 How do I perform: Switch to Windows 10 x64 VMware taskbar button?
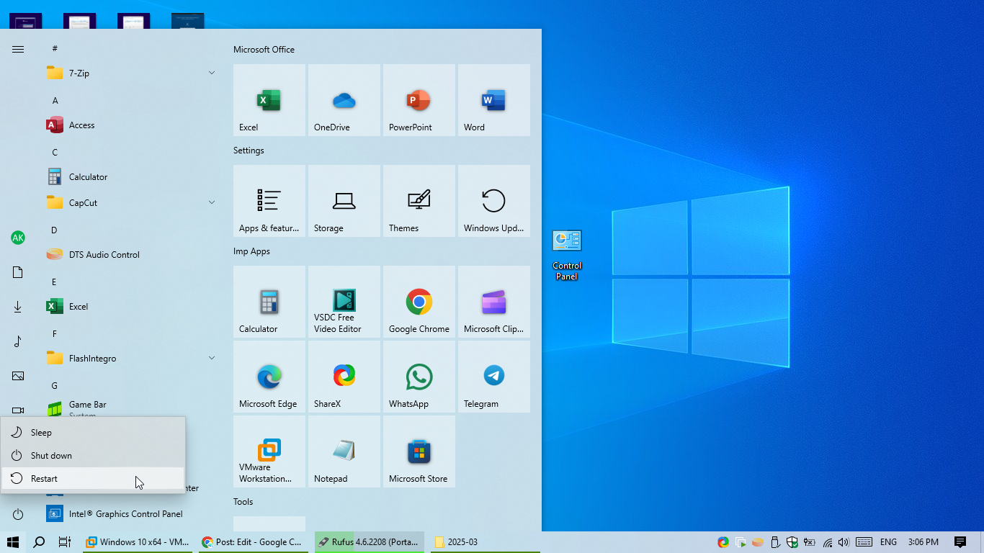tap(138, 542)
